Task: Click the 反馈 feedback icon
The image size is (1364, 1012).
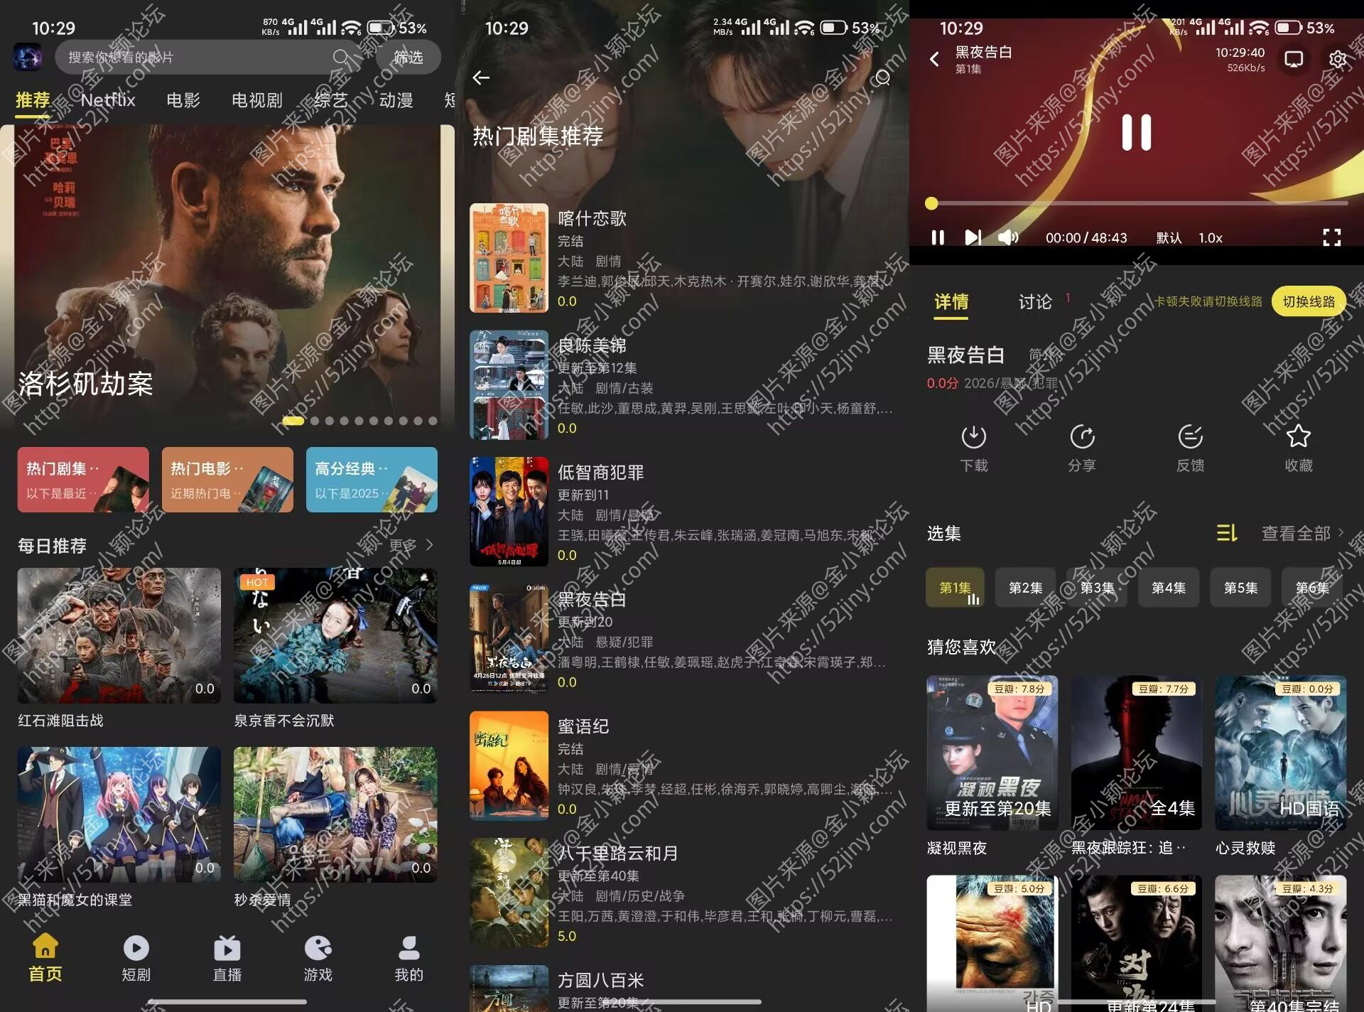Action: (x=1190, y=436)
